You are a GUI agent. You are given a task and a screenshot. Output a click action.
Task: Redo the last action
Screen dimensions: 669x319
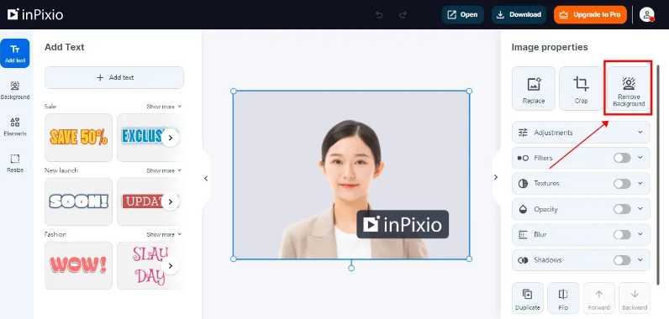tap(403, 15)
